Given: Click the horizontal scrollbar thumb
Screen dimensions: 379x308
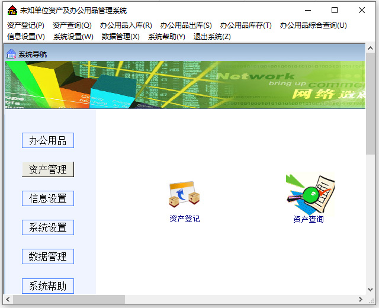Looking at the screenshot, I should click(x=69, y=299).
